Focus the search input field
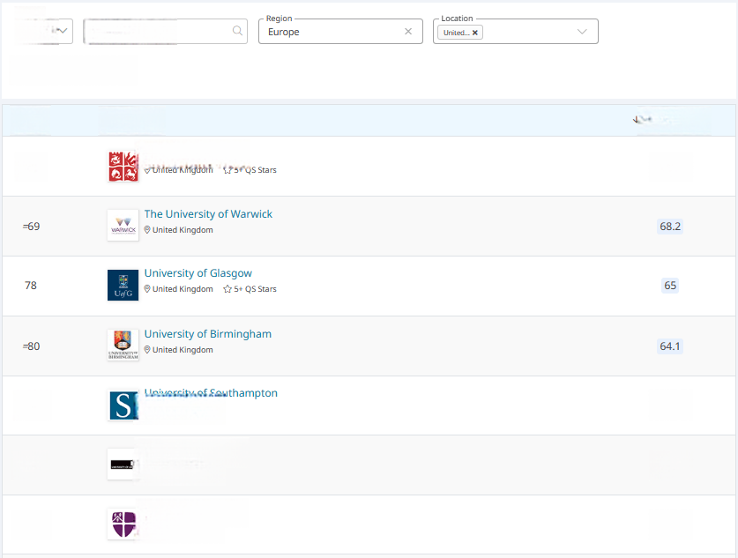Screen dimensions: 738x558 [165, 31]
